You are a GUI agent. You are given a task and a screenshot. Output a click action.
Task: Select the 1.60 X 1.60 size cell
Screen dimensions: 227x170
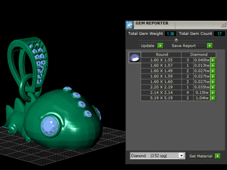[x=161, y=82]
